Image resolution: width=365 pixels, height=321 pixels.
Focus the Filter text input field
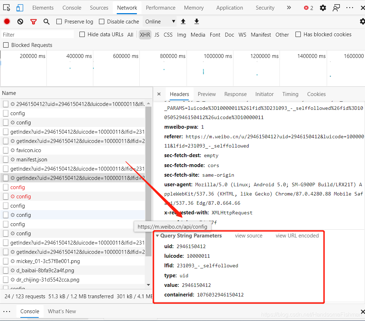click(38, 35)
